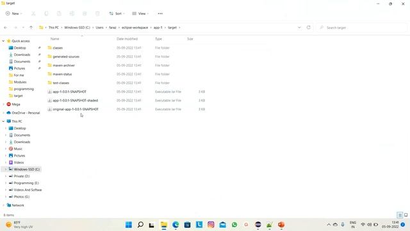Select the generated-sources folder
Image resolution: width=410 pixels, height=231 pixels.
[x=66, y=56]
